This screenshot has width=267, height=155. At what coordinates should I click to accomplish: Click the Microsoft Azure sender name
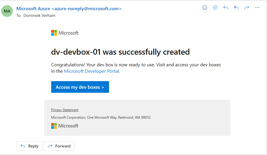pyautogui.click(x=33, y=9)
